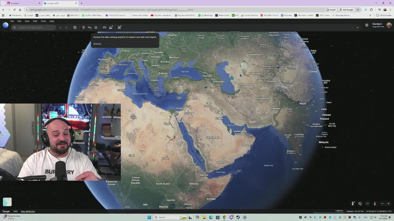Open Chrome three-dot menu
Viewport: 394px width, 221px height.
tap(390, 10)
